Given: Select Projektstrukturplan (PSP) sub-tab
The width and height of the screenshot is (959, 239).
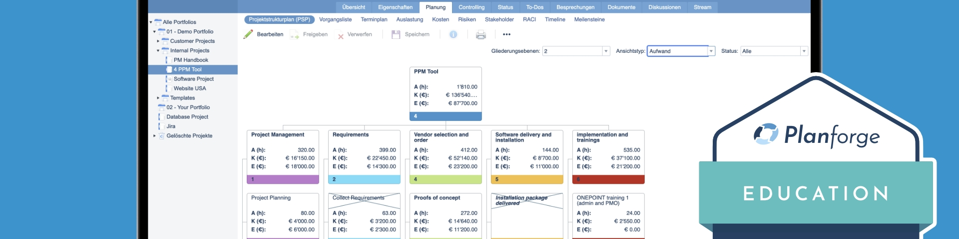Looking at the screenshot, I should (279, 19).
